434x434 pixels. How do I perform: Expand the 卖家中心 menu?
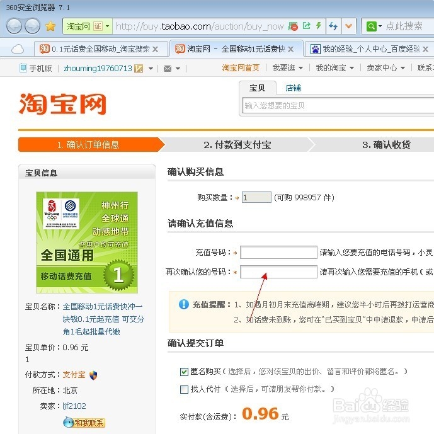(386, 68)
